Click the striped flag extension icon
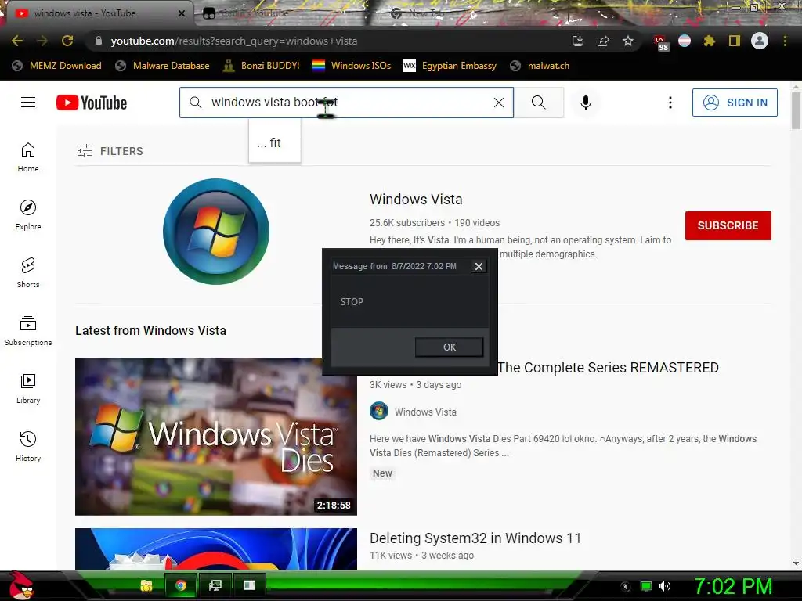Screen dimensions: 802x601 (x=685, y=41)
